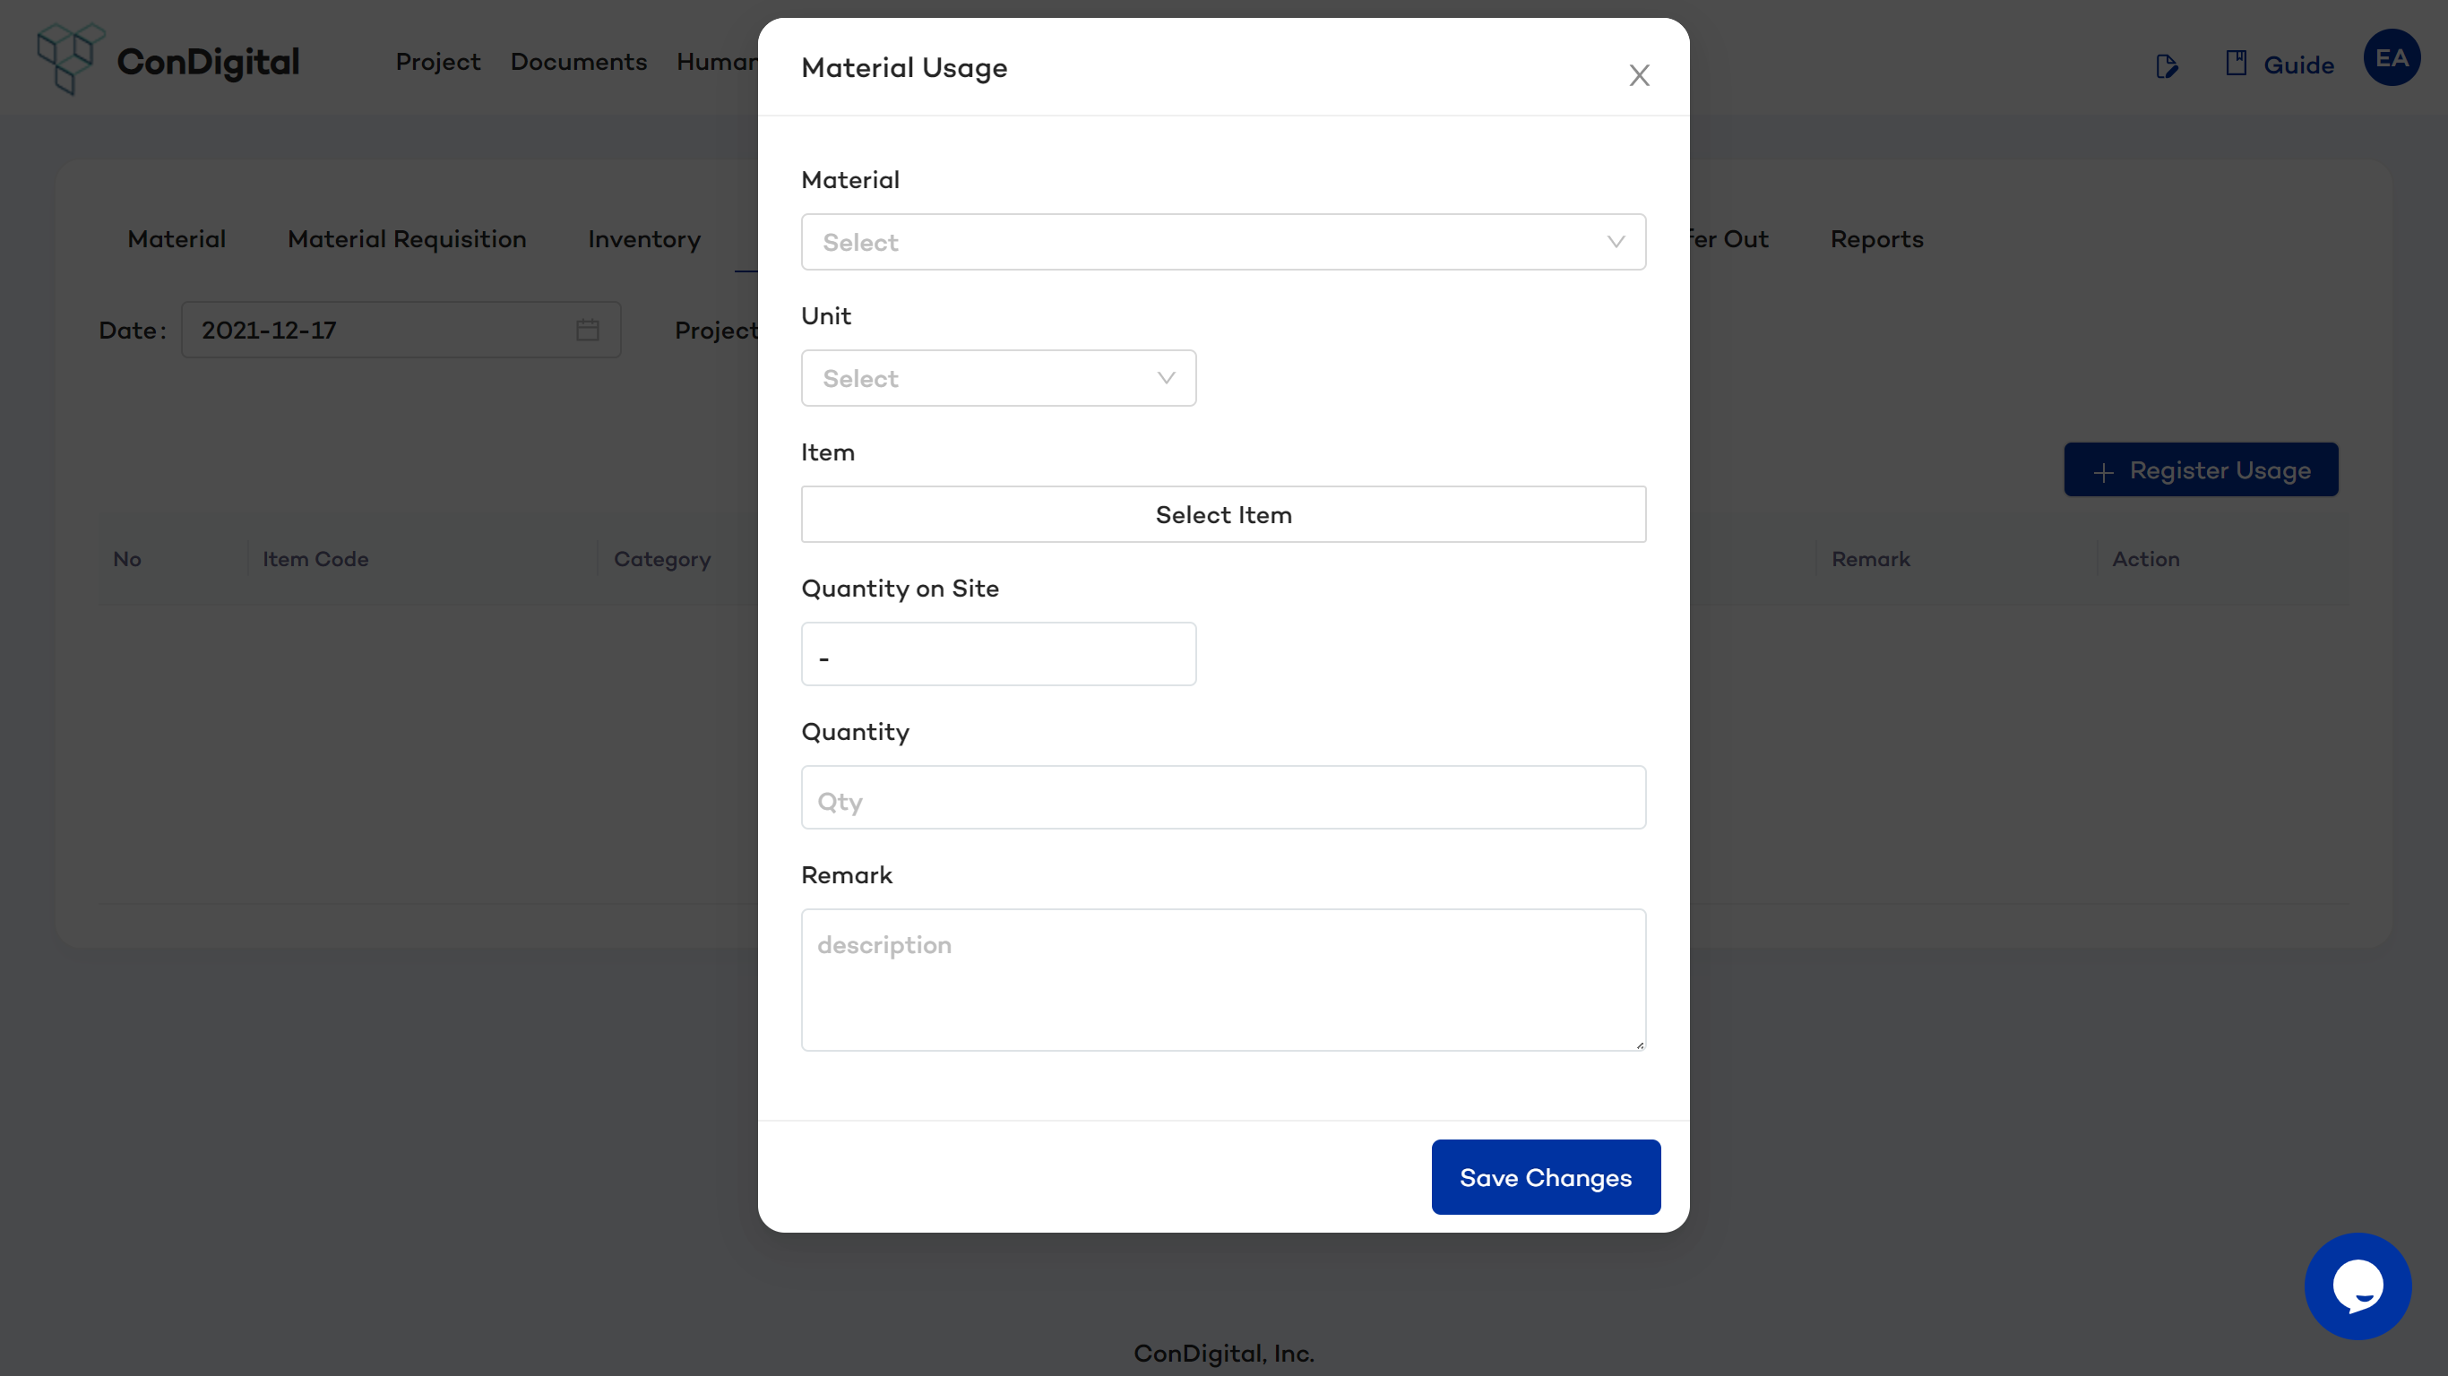
Task: Click the Register Usage button
Action: coord(2200,469)
